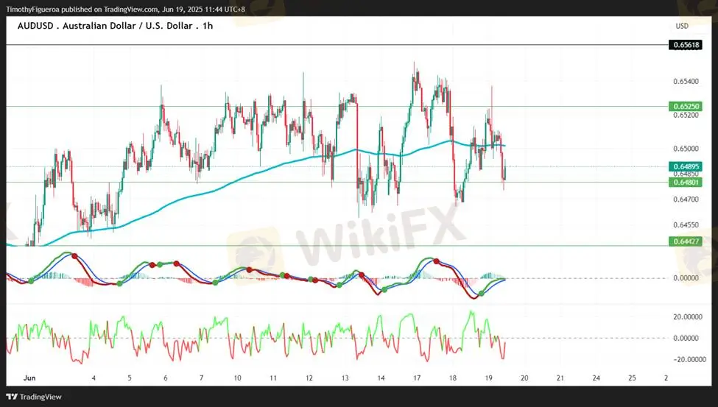Click the 0.64700 price axis tick
718x407 pixels.
click(685, 199)
